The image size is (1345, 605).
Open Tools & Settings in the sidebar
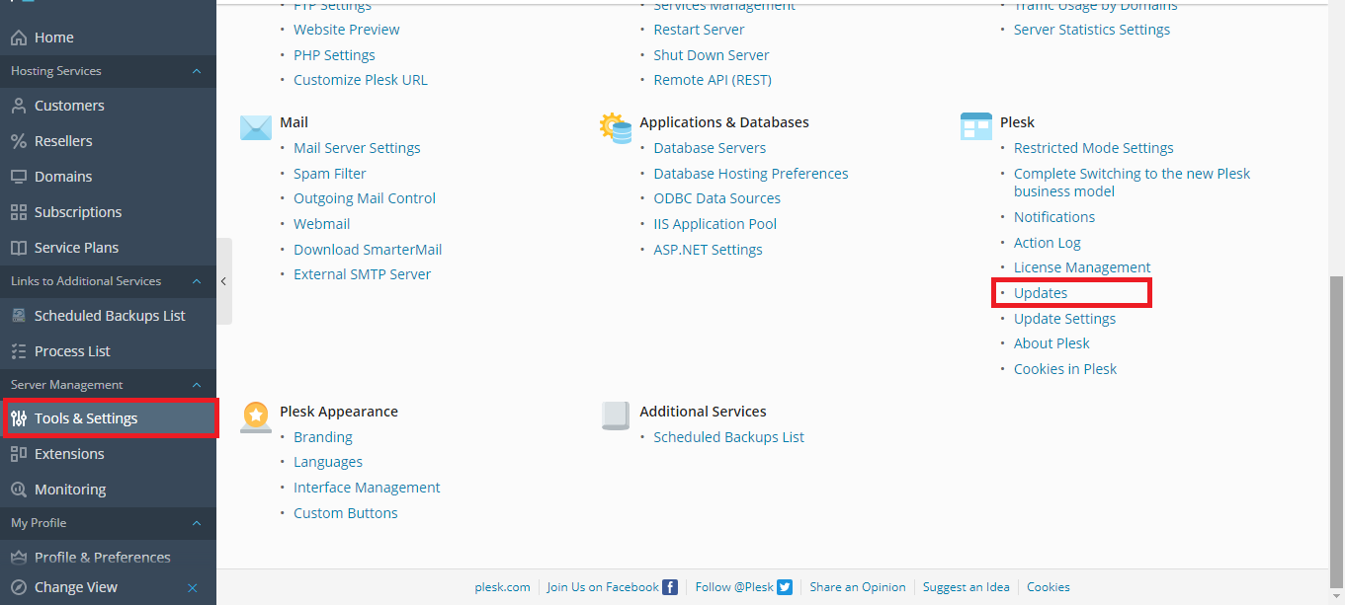tap(109, 418)
